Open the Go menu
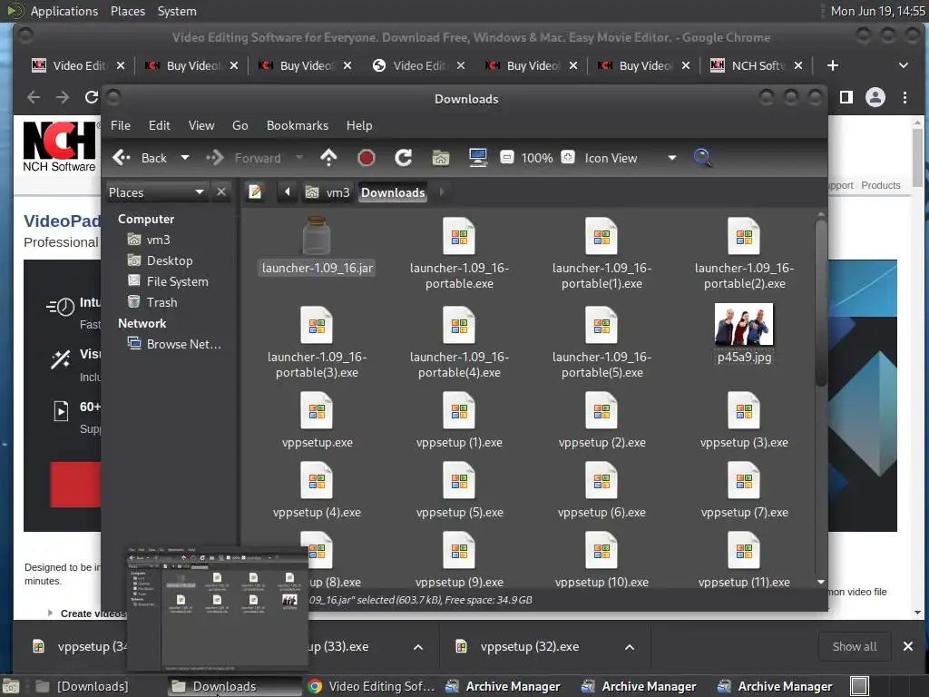Image resolution: width=929 pixels, height=697 pixels. click(x=240, y=125)
